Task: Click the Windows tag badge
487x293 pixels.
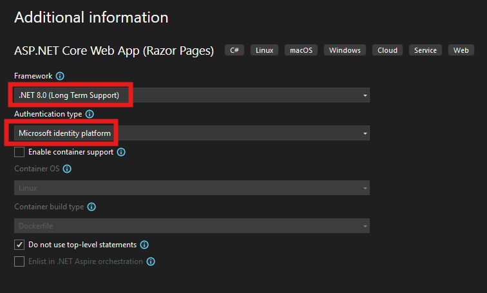Action: point(345,50)
